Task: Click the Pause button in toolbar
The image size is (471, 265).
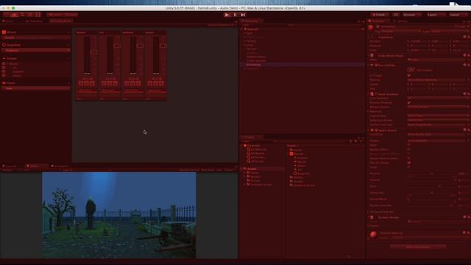Action: click(x=235, y=15)
